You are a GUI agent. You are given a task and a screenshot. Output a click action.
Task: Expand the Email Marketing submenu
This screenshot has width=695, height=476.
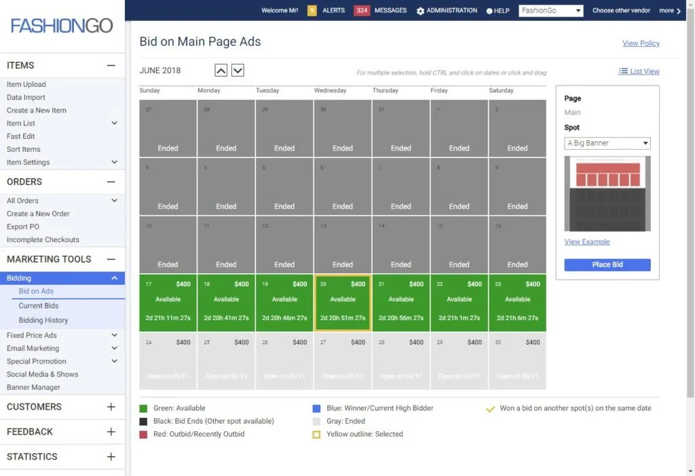pyautogui.click(x=114, y=348)
